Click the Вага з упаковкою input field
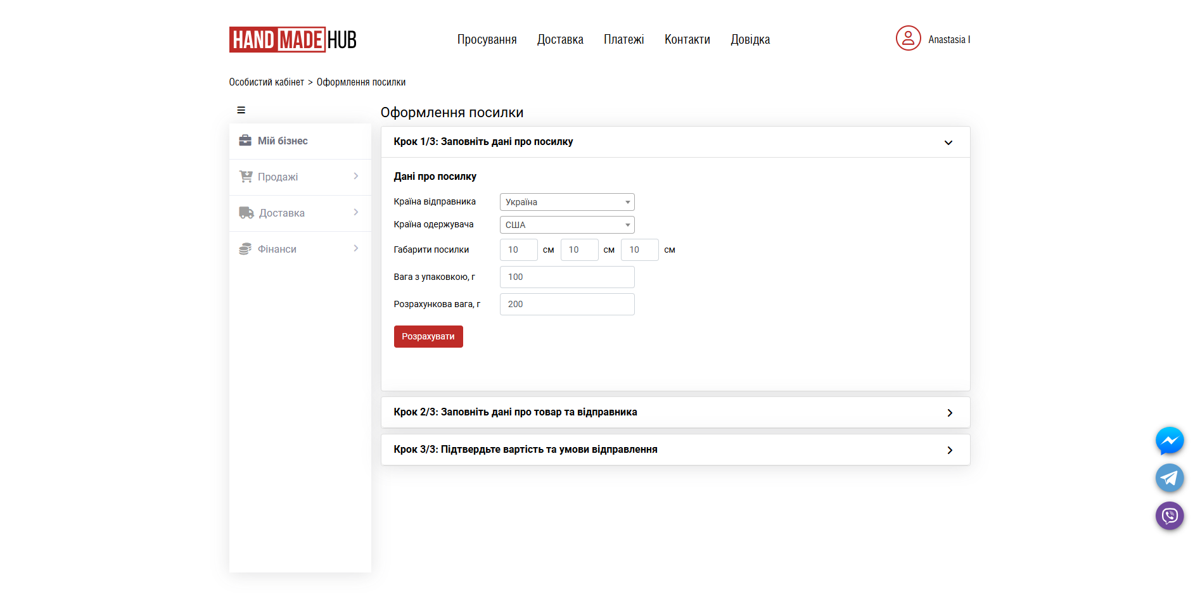 (x=566, y=277)
